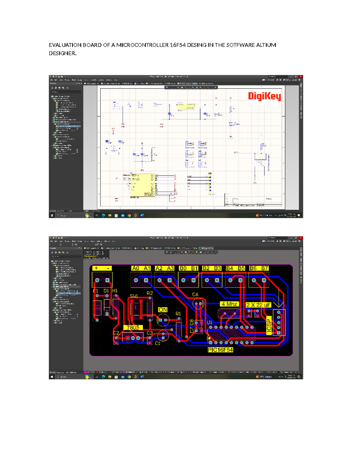
Task: Click B7 pad label on PCB
Action: pyautogui.click(x=265, y=268)
